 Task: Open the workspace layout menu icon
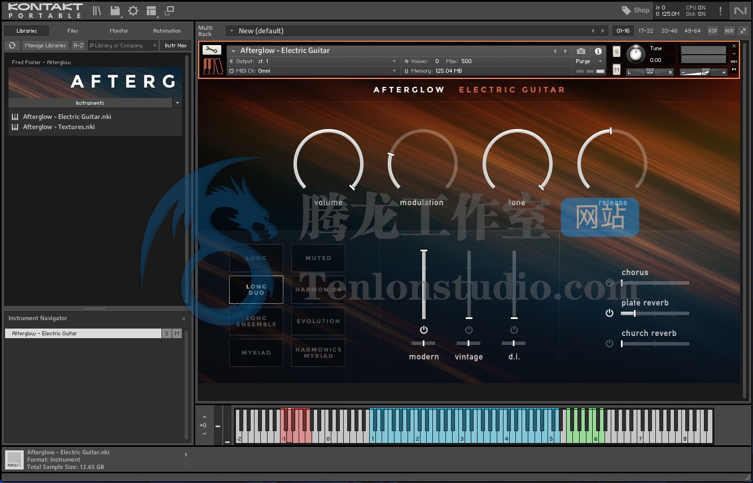(x=151, y=11)
